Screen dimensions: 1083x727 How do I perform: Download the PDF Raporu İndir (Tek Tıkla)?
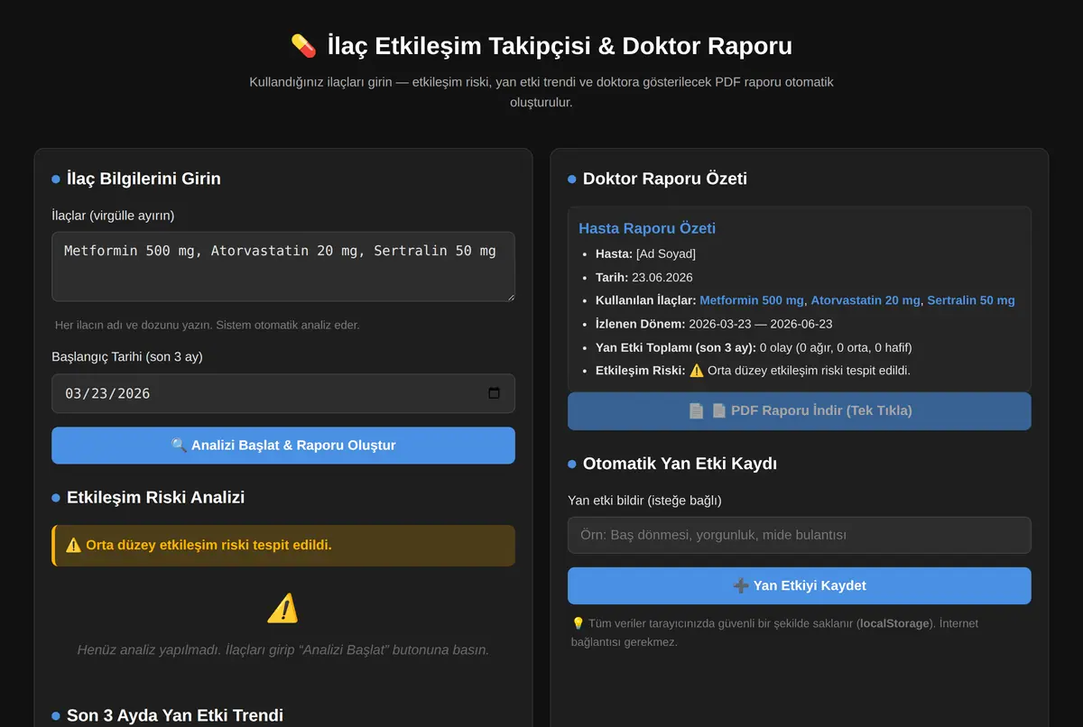tap(800, 410)
